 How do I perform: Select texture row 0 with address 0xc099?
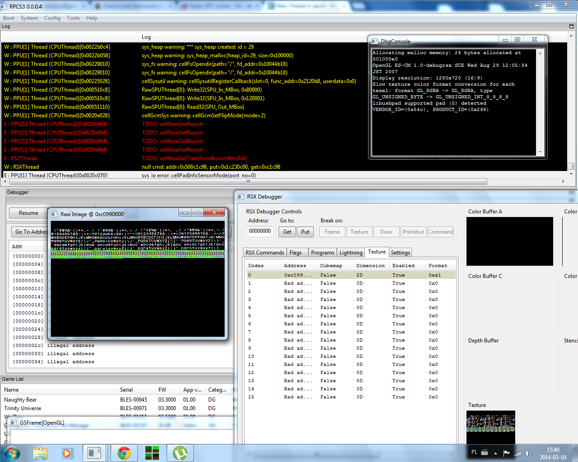tap(351, 275)
